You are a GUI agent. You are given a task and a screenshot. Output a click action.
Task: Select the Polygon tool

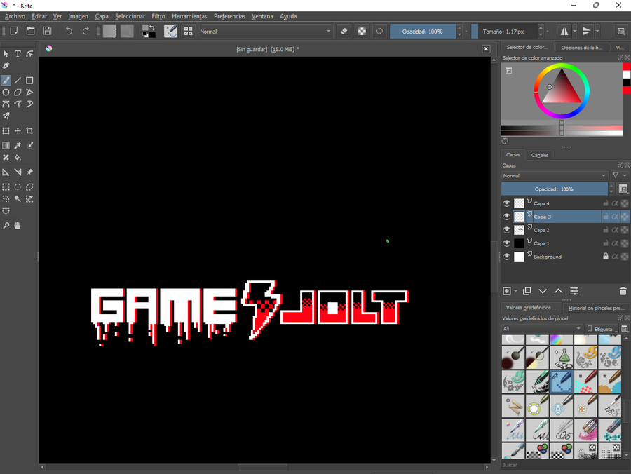click(x=18, y=92)
